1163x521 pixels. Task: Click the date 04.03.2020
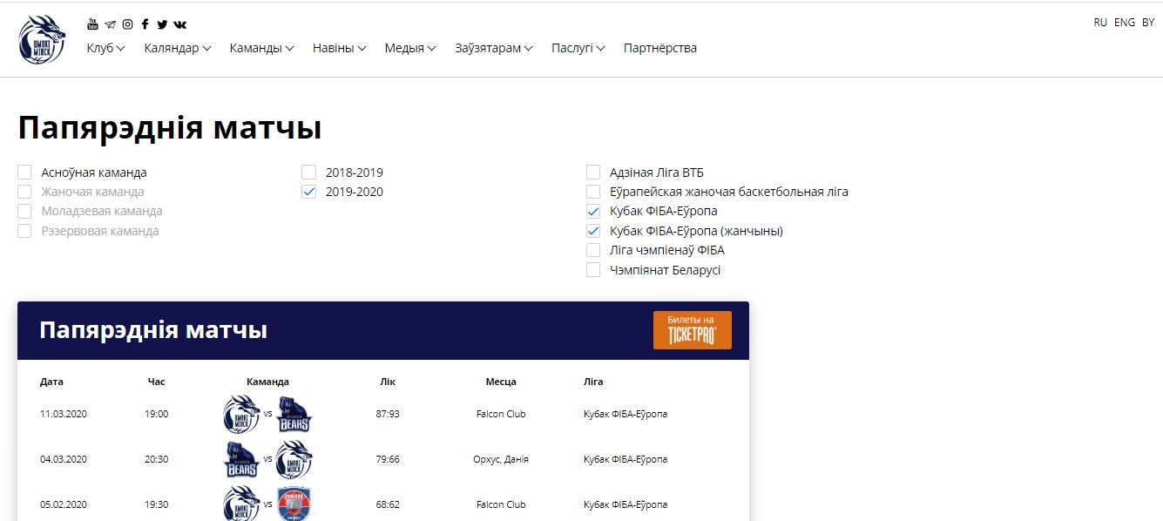click(64, 459)
